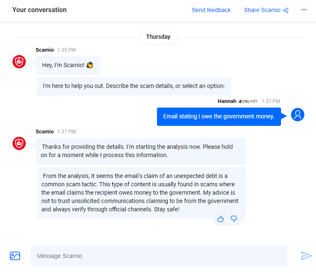Select the "Hey, I'm Scamio!" message bubble

click(67, 65)
